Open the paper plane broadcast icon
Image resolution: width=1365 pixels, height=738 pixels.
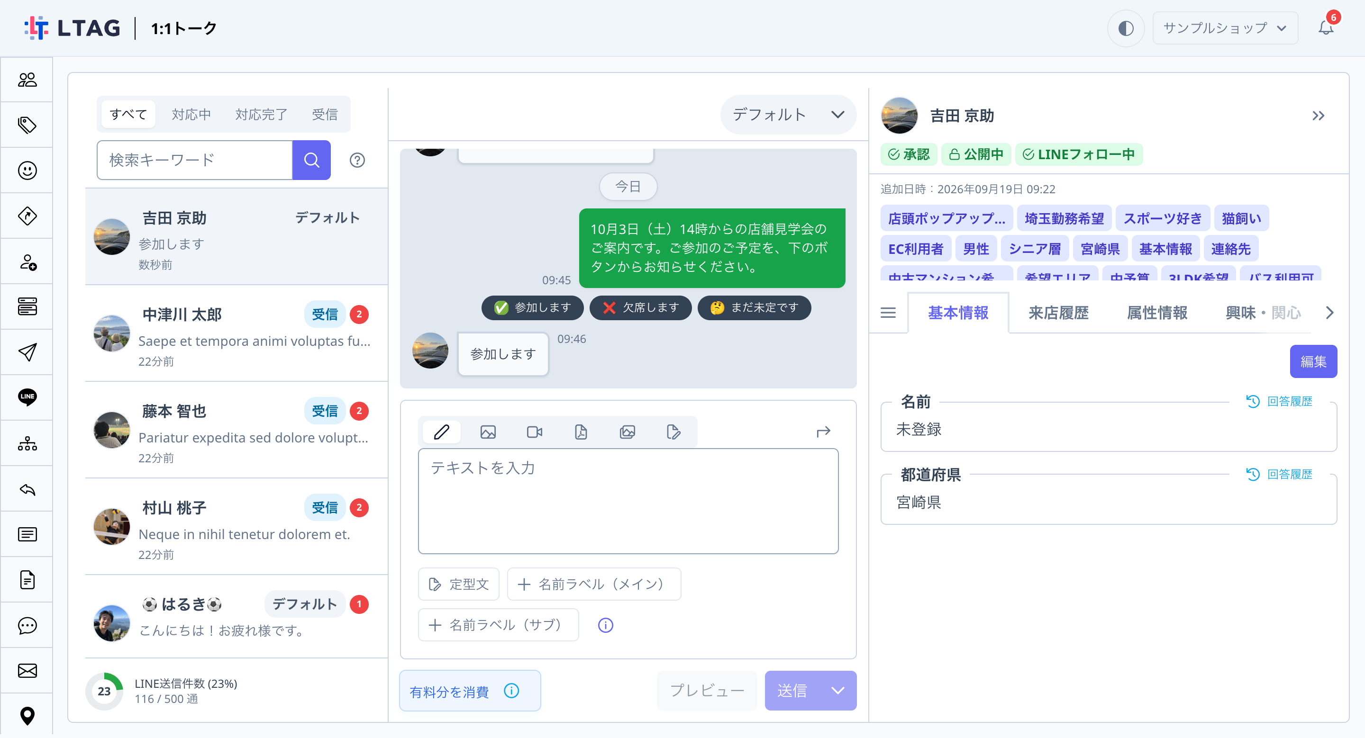pyautogui.click(x=27, y=352)
